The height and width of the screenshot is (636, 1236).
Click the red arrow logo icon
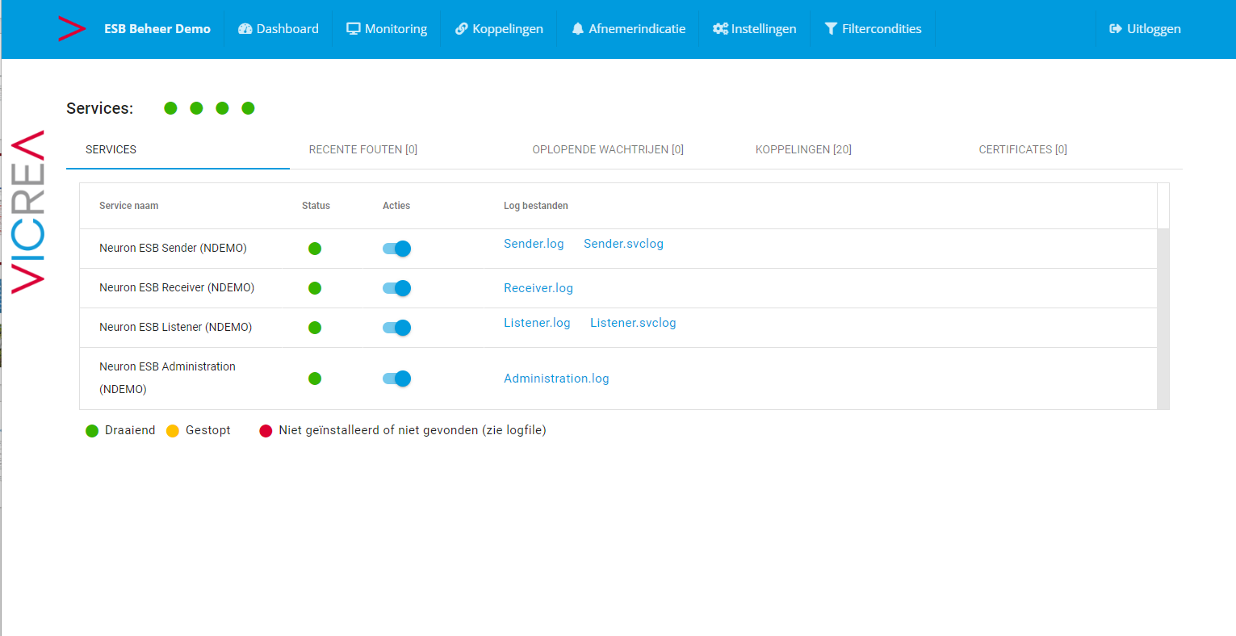[x=72, y=29]
